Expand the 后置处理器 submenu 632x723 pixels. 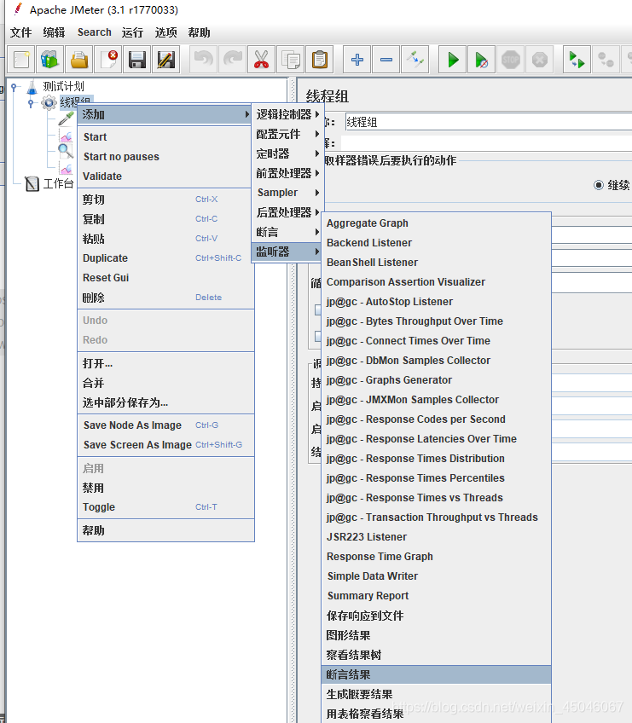click(288, 212)
